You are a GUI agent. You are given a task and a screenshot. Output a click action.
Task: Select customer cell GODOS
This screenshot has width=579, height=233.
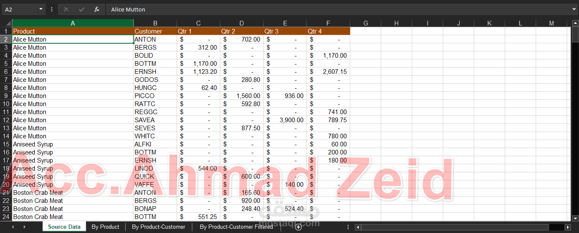click(x=155, y=80)
